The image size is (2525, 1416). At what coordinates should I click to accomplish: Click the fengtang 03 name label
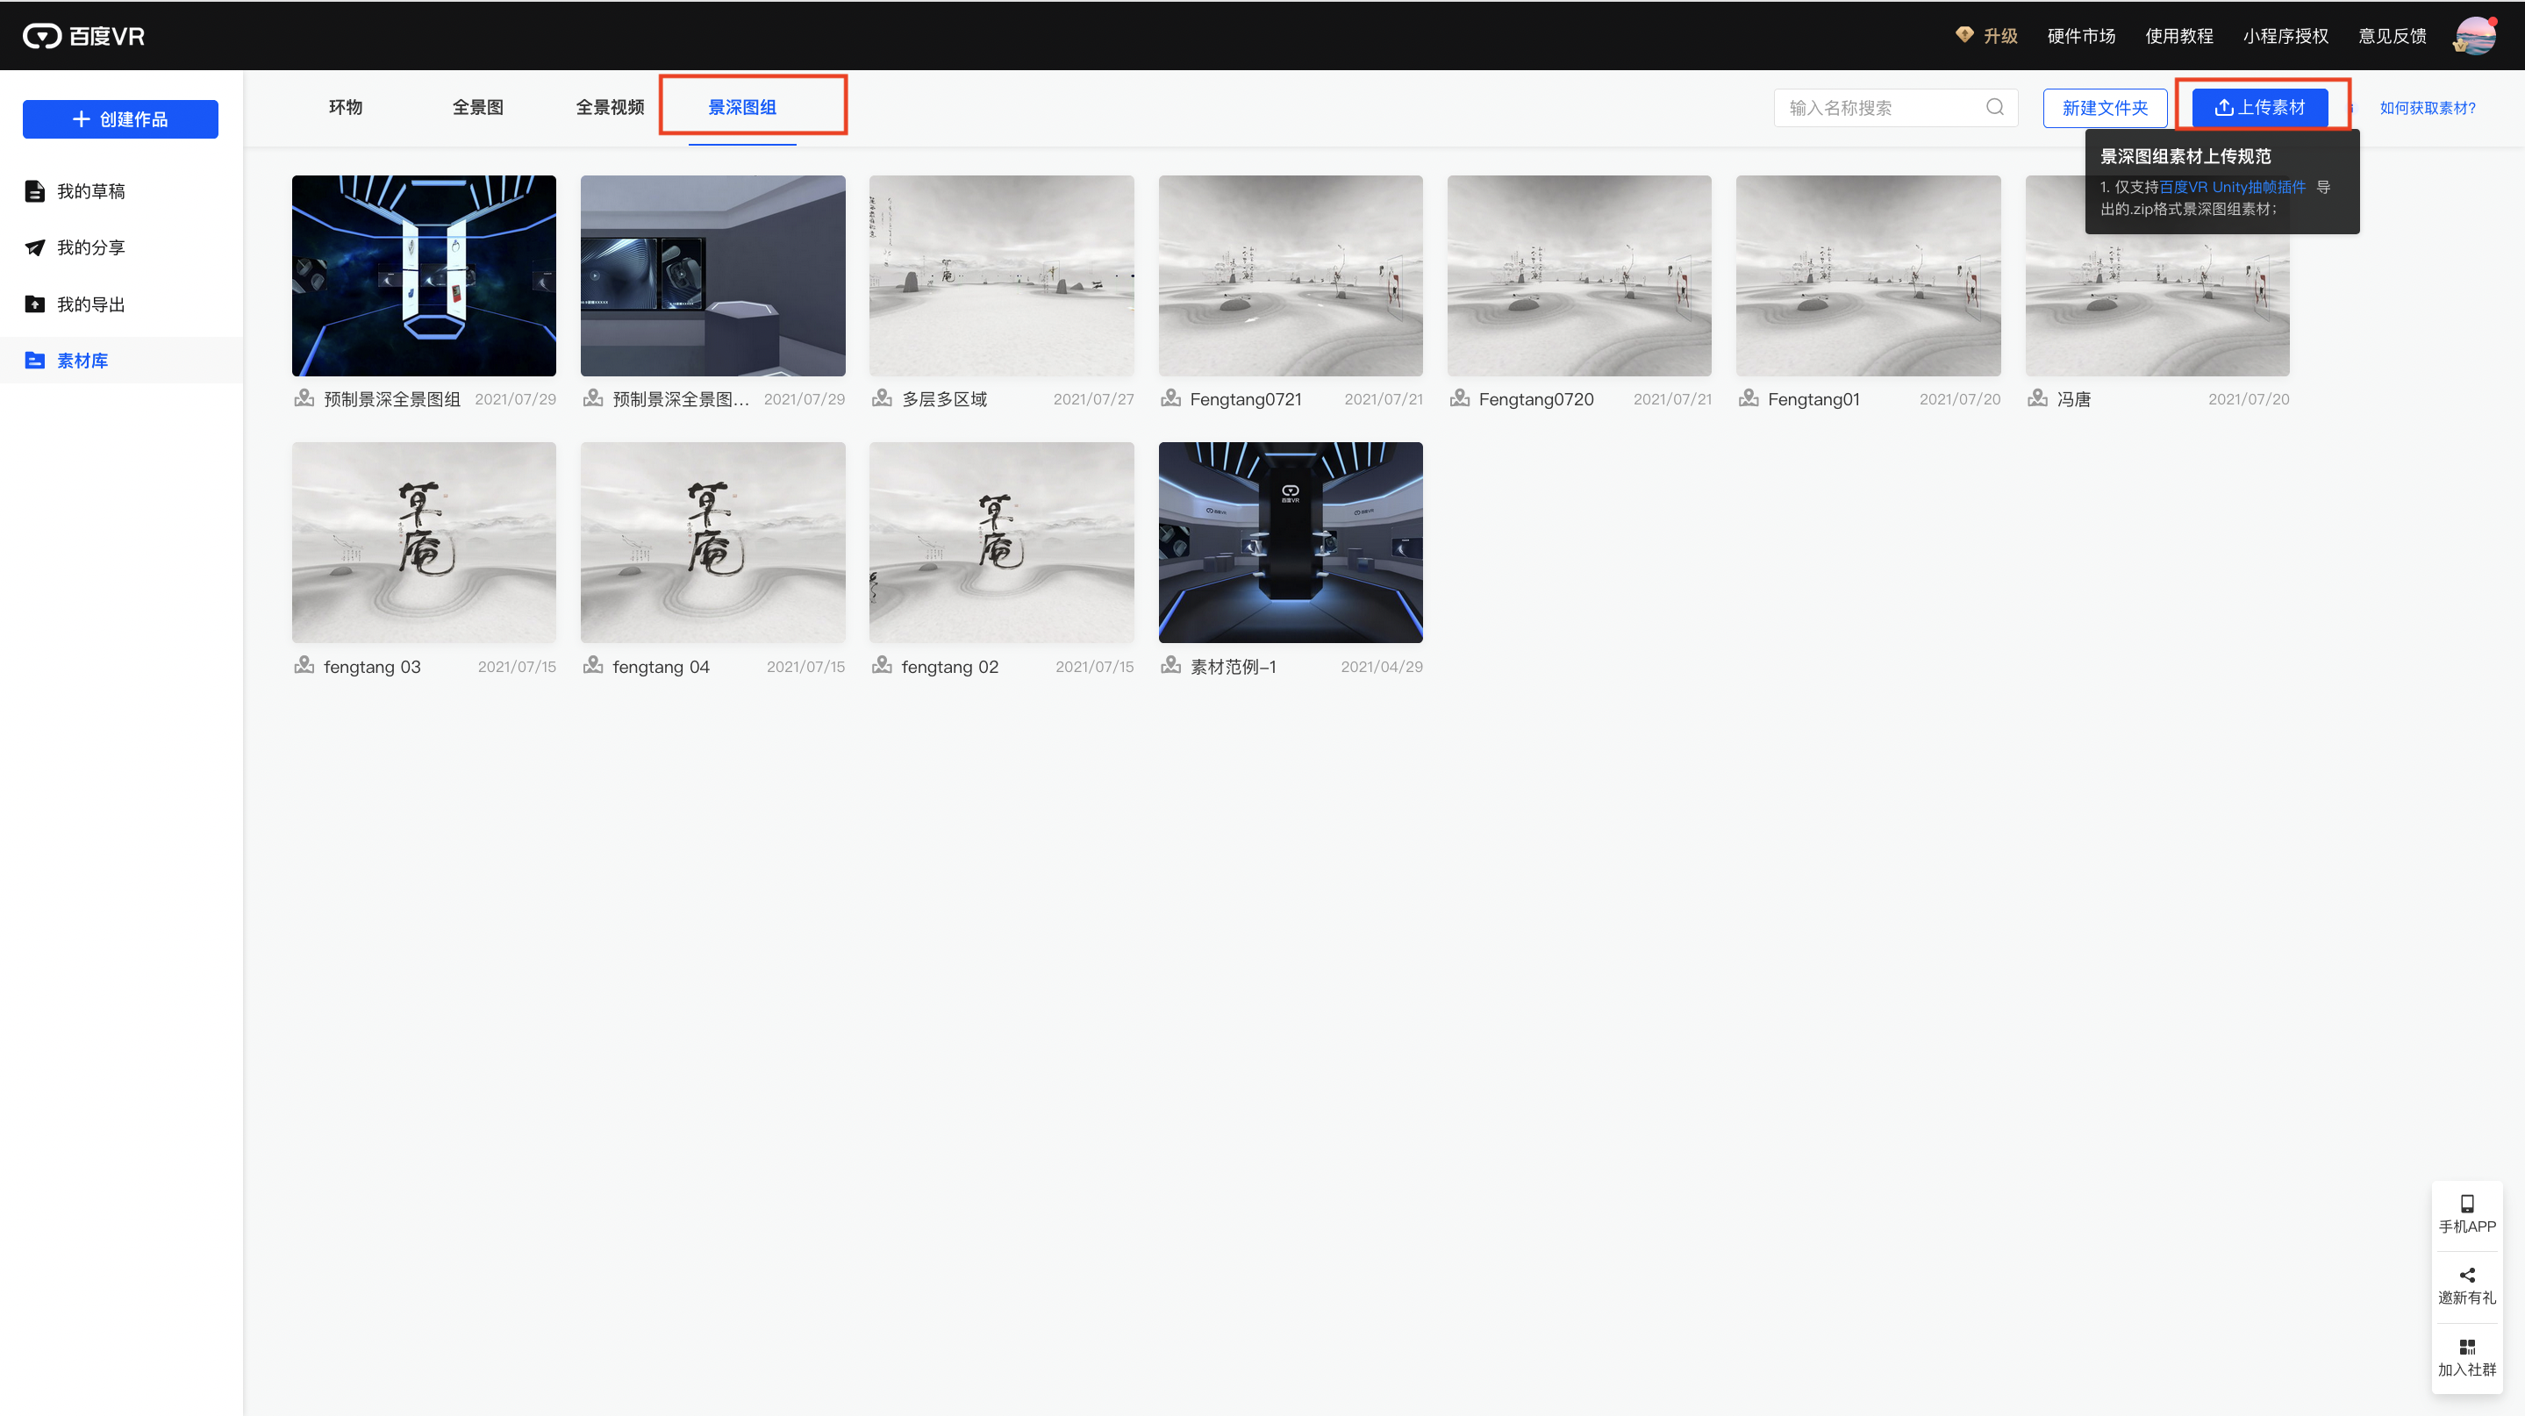click(x=371, y=667)
